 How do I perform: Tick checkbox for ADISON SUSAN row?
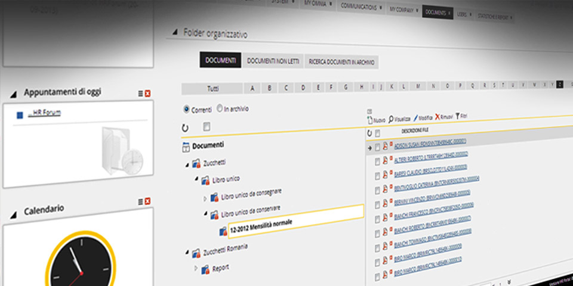377,147
